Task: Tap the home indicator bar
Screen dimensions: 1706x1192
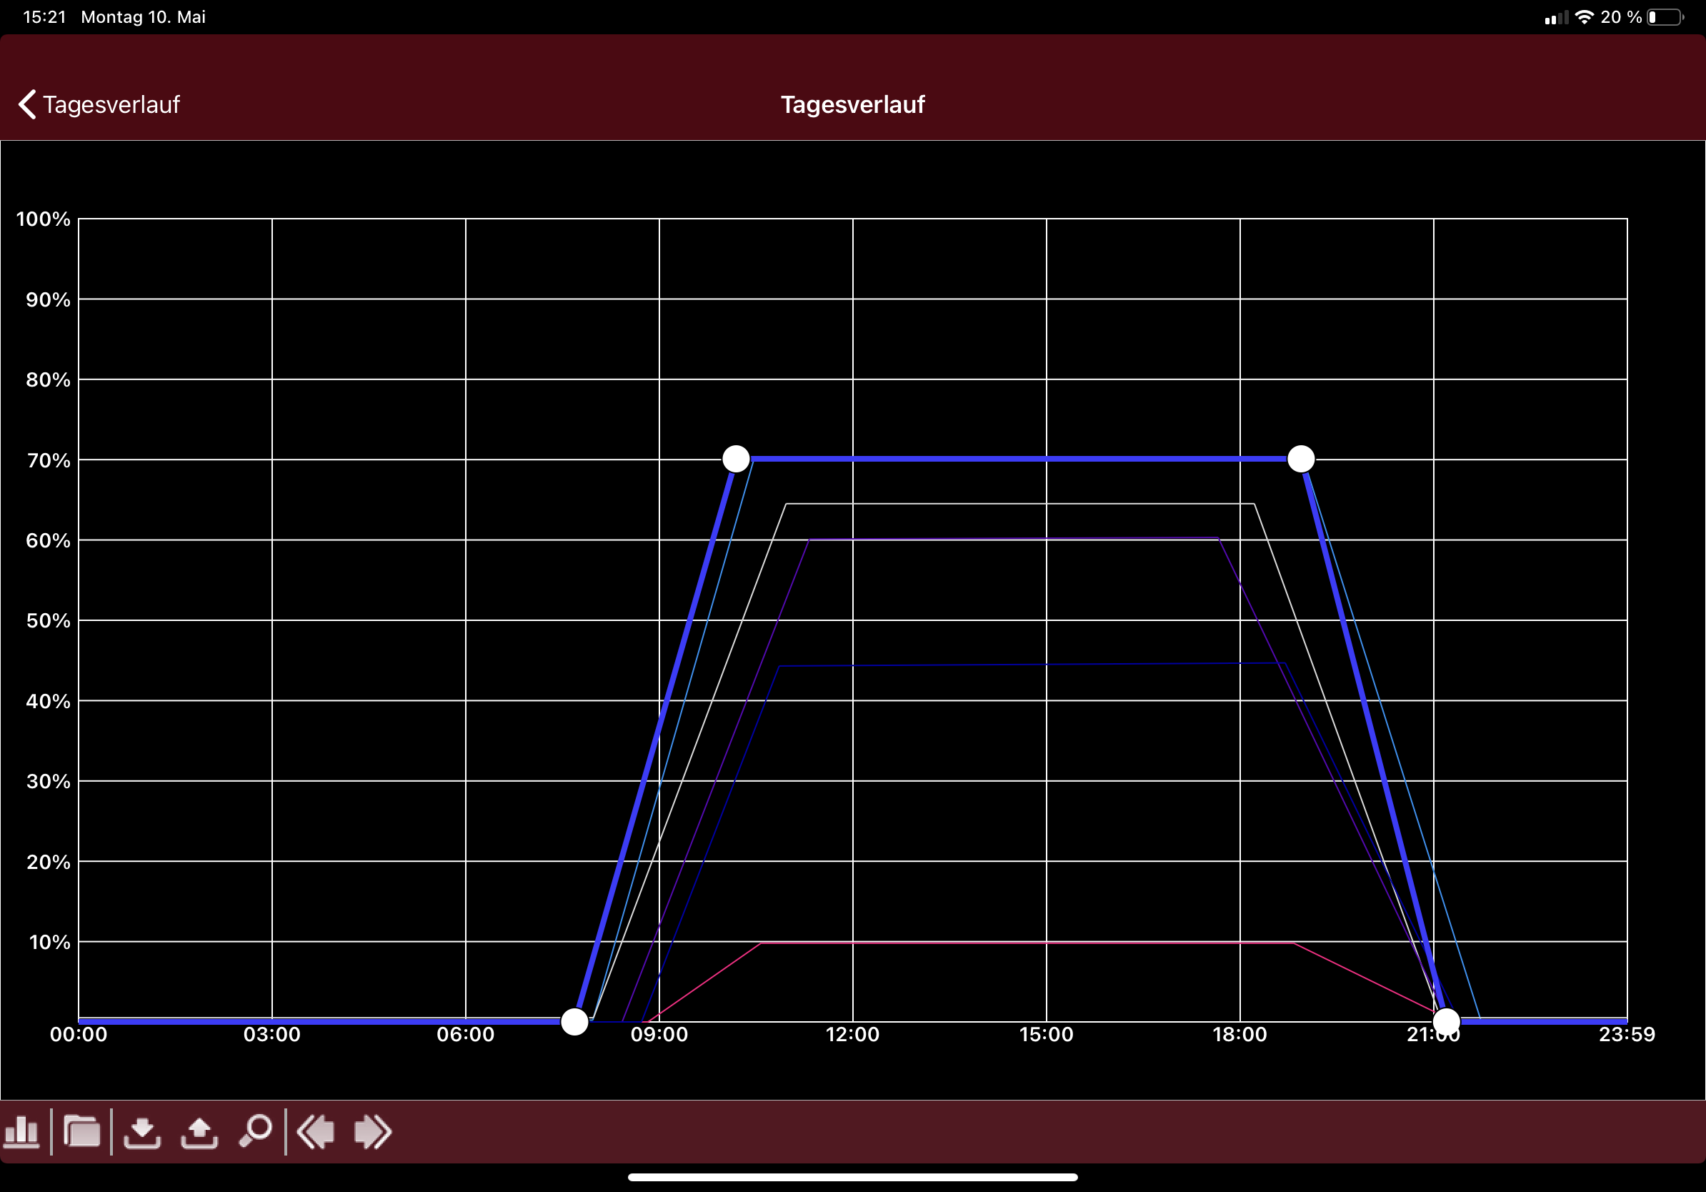Action: [852, 1177]
